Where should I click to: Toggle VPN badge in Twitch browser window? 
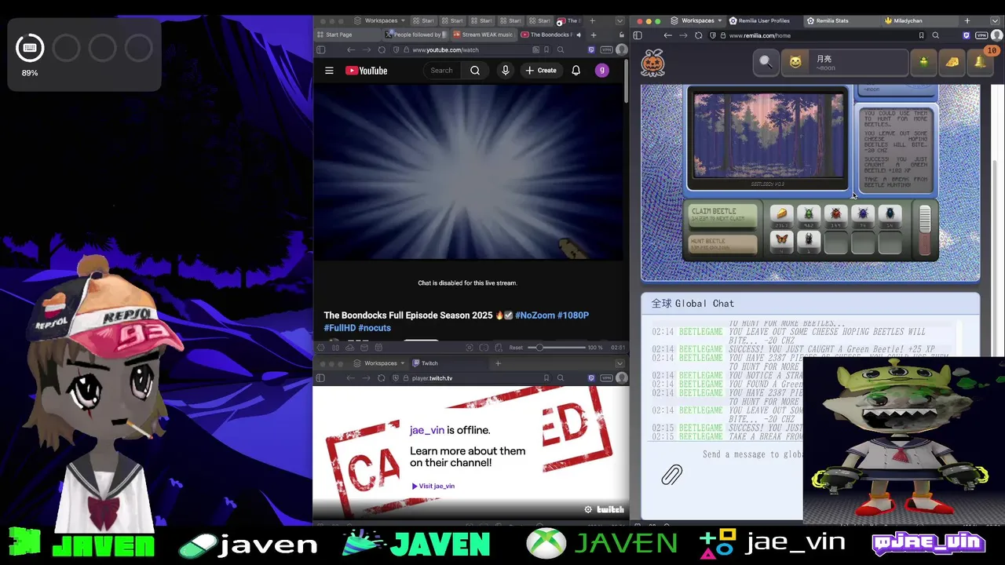click(606, 377)
